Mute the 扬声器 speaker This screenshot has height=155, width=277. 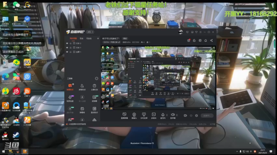point(172,116)
